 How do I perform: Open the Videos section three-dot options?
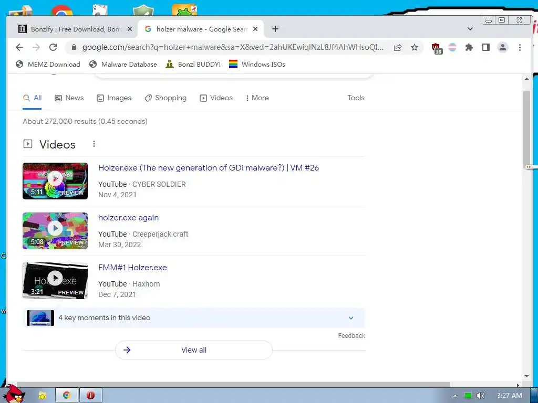click(94, 144)
